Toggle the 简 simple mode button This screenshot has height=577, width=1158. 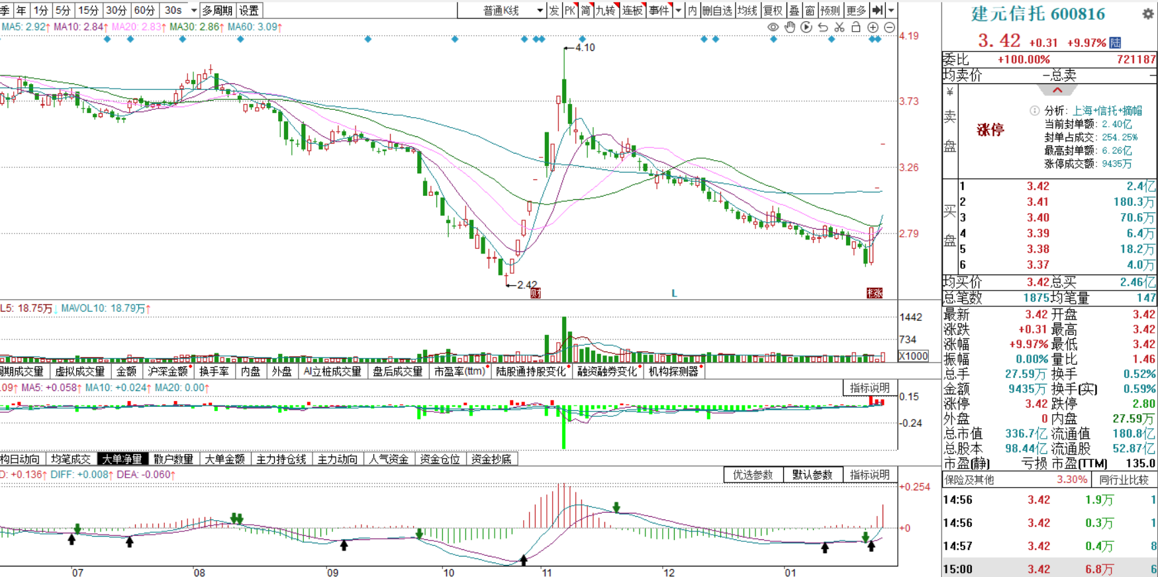586,10
